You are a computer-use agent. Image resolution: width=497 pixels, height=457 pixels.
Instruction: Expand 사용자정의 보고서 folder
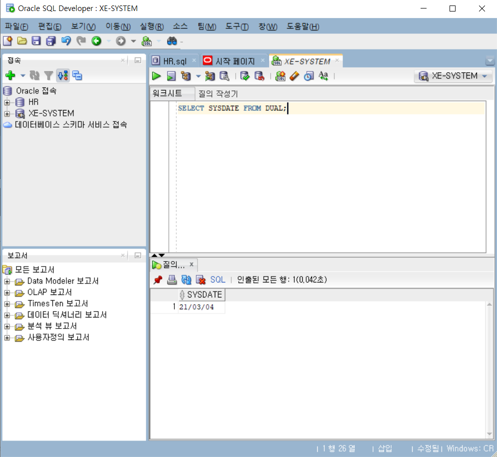tap(7, 337)
